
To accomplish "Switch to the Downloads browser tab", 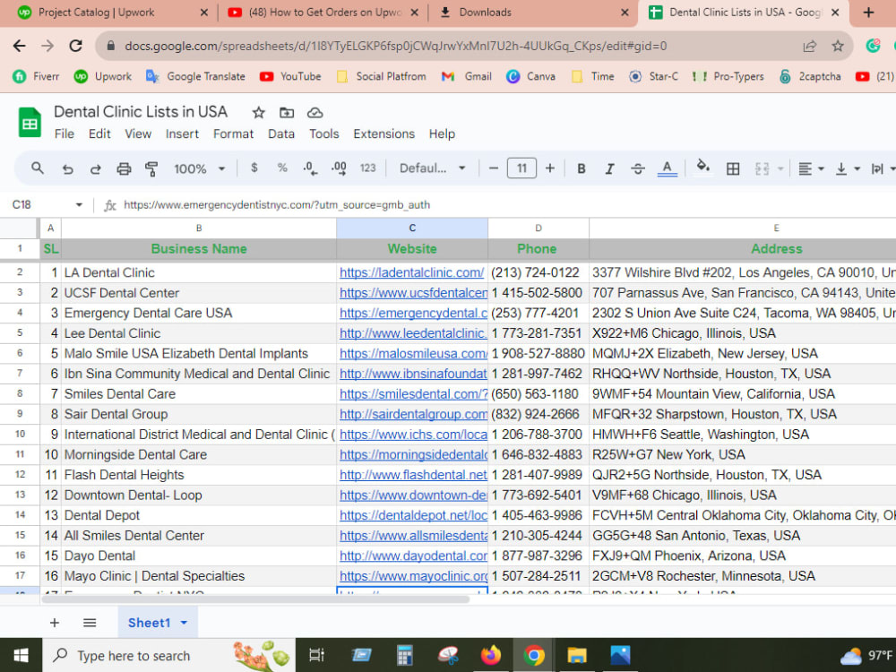I will coord(533,13).
